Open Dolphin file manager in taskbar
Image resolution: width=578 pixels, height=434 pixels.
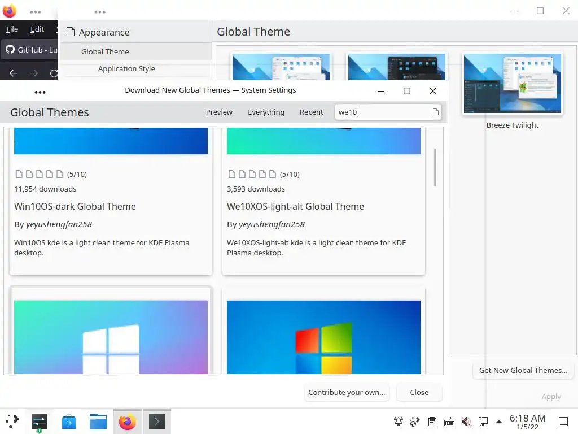pyautogui.click(x=98, y=422)
